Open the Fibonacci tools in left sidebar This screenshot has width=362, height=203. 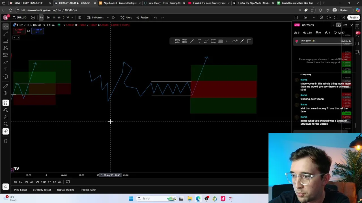tap(6, 41)
